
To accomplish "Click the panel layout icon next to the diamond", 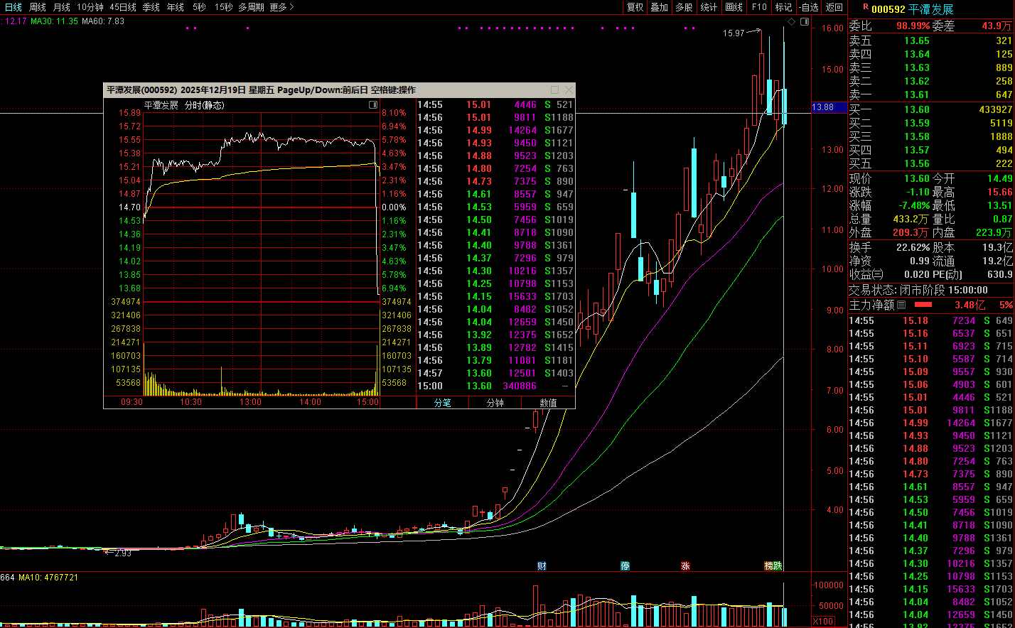I will pyautogui.click(x=805, y=22).
